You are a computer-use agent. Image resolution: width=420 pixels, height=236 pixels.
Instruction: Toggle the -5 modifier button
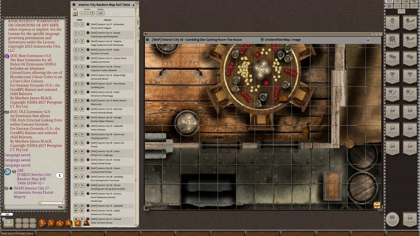pos(33,226)
